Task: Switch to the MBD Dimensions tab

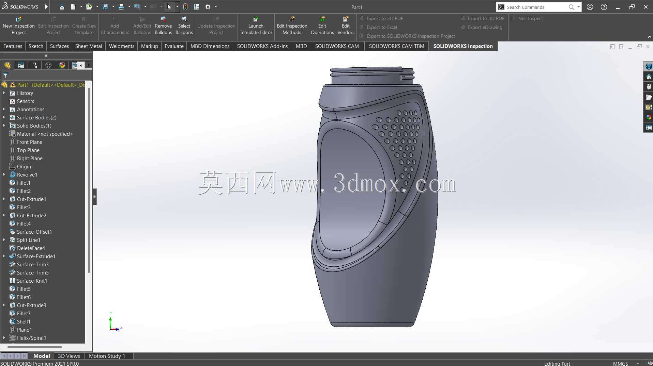Action: (x=210, y=46)
